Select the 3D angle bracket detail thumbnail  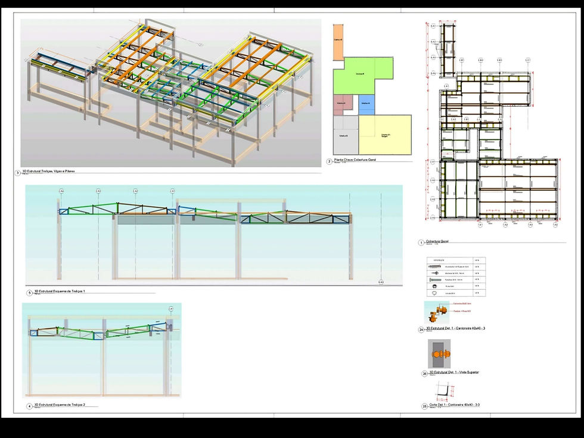click(436, 312)
